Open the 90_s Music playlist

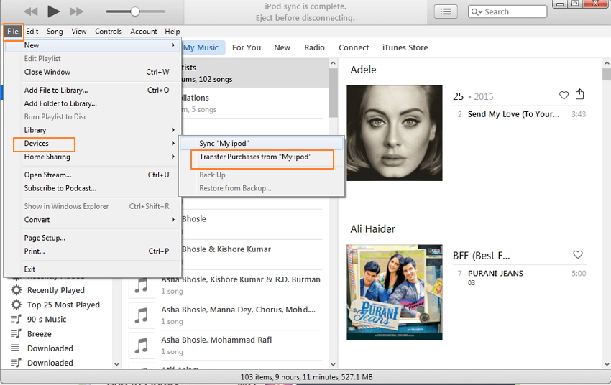pos(46,319)
